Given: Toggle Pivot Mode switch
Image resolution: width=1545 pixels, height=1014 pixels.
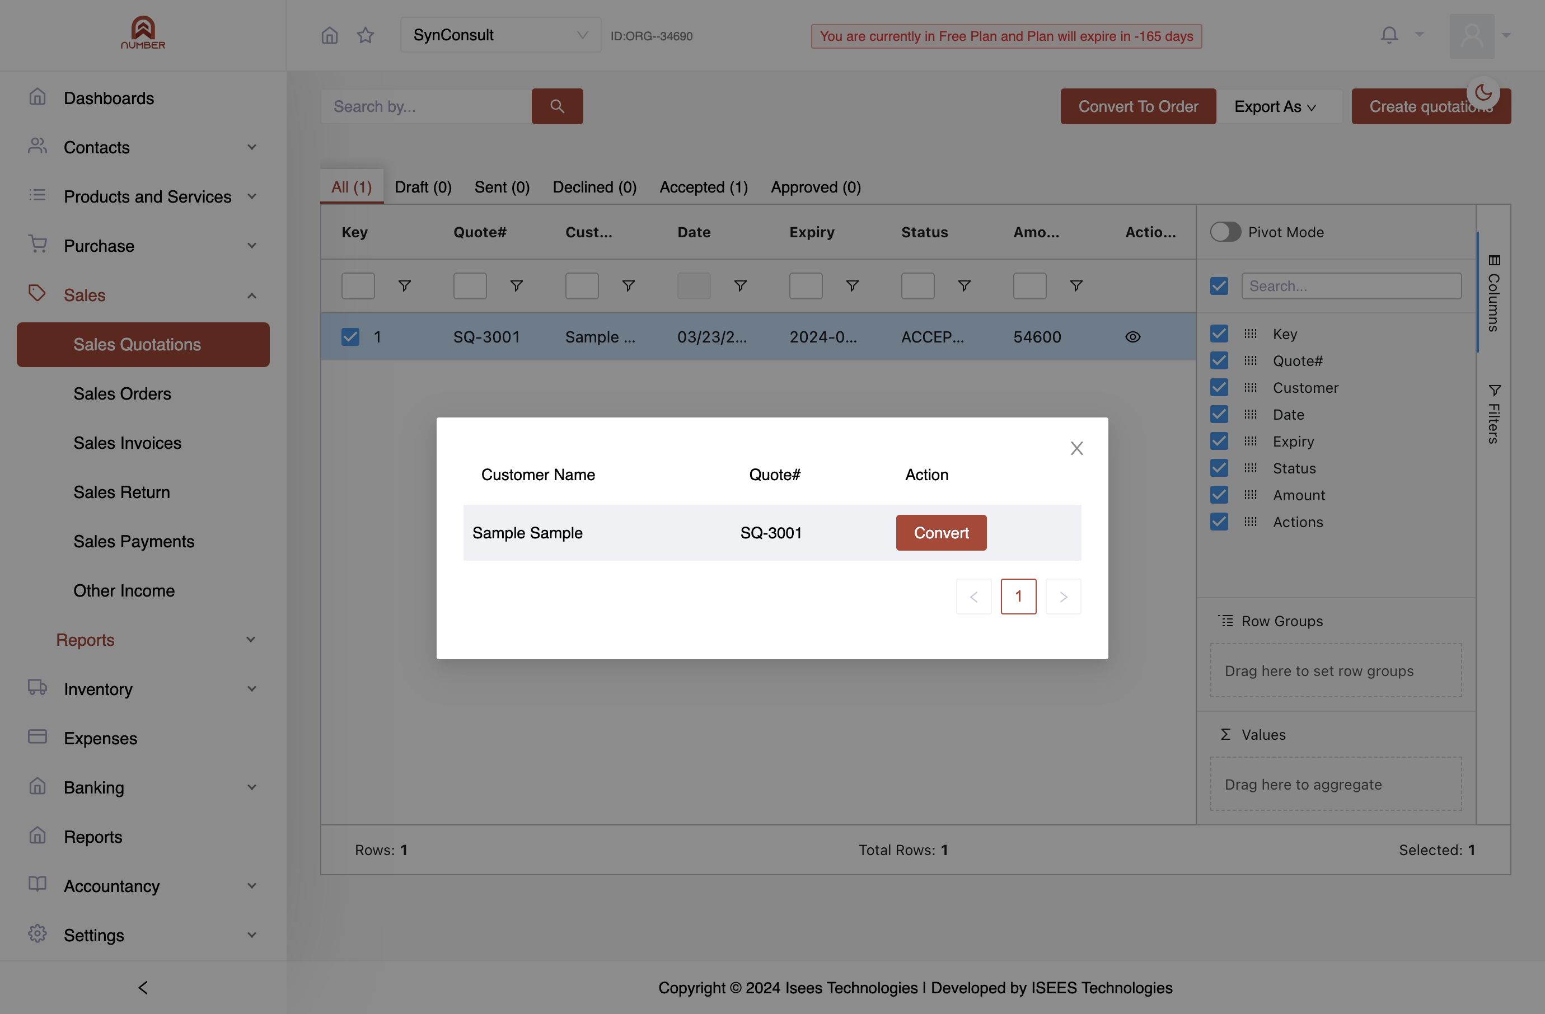Looking at the screenshot, I should click(1225, 232).
